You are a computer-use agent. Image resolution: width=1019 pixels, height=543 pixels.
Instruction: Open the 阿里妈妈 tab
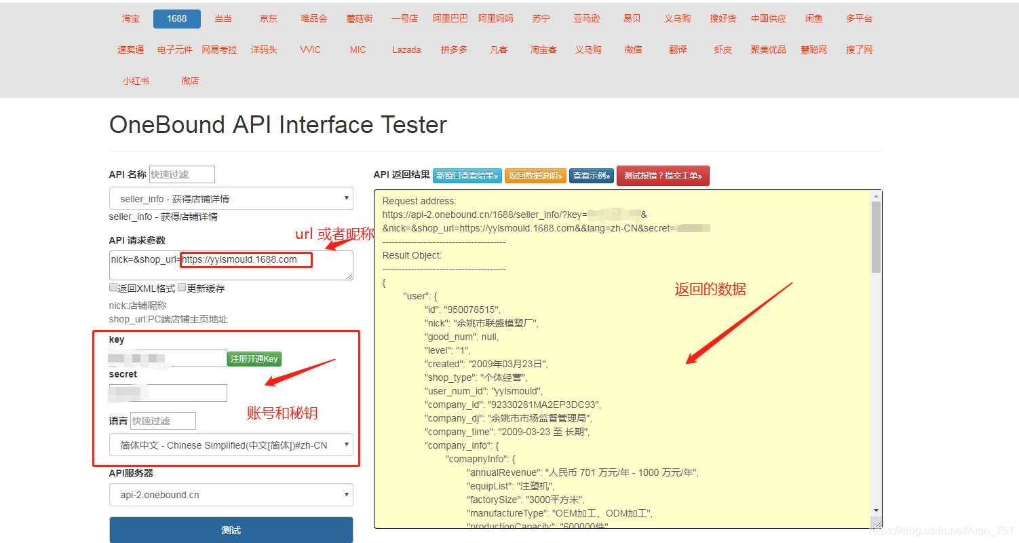point(496,19)
